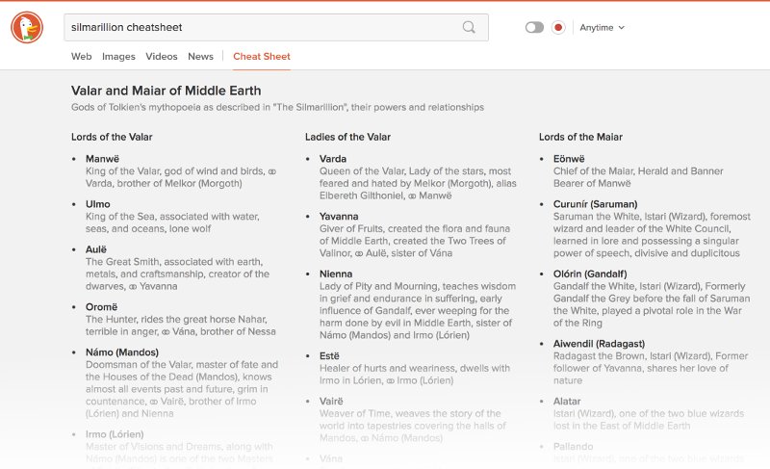Select the 'Námo (Mandos)' entry name
This screenshot has height=469, width=770.
pyautogui.click(x=122, y=352)
